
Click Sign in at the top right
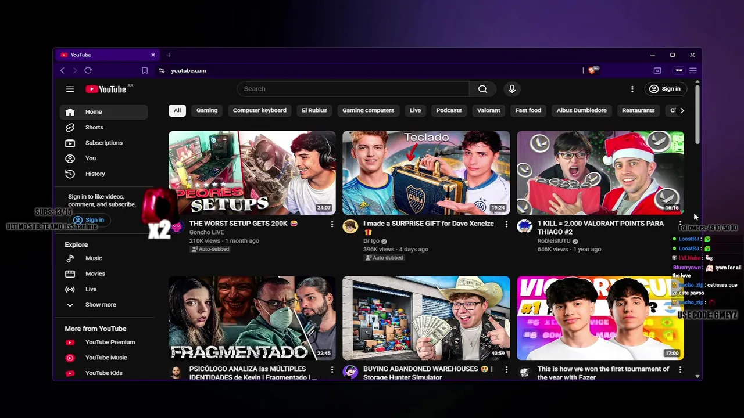tap(665, 89)
